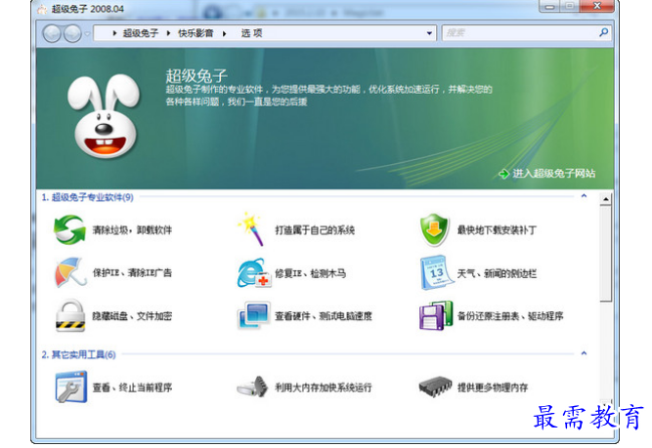Screen dimensions: 652x448
Task: Click the Super Rabbit mascot logo
Action: (104, 116)
